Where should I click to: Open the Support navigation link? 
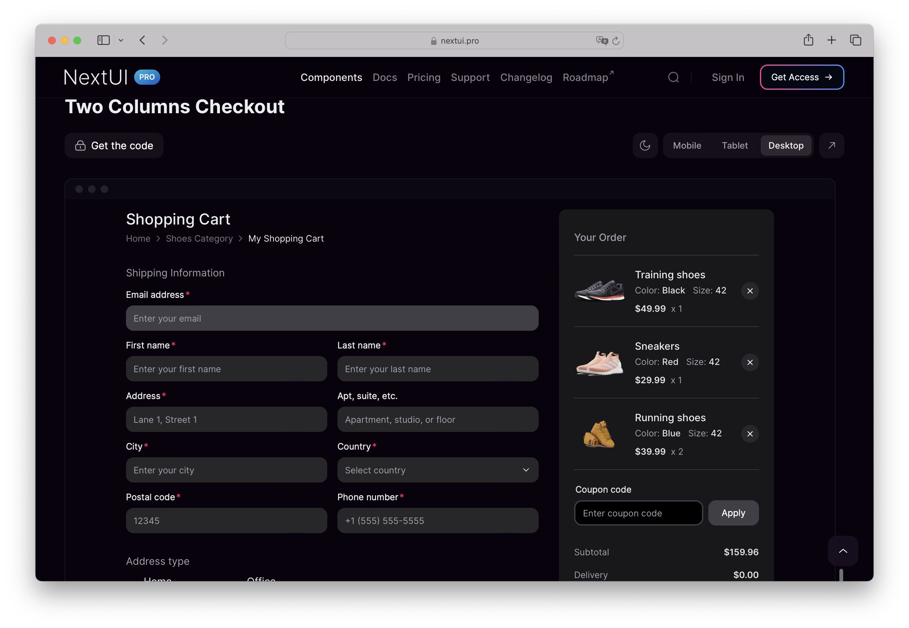click(x=470, y=77)
